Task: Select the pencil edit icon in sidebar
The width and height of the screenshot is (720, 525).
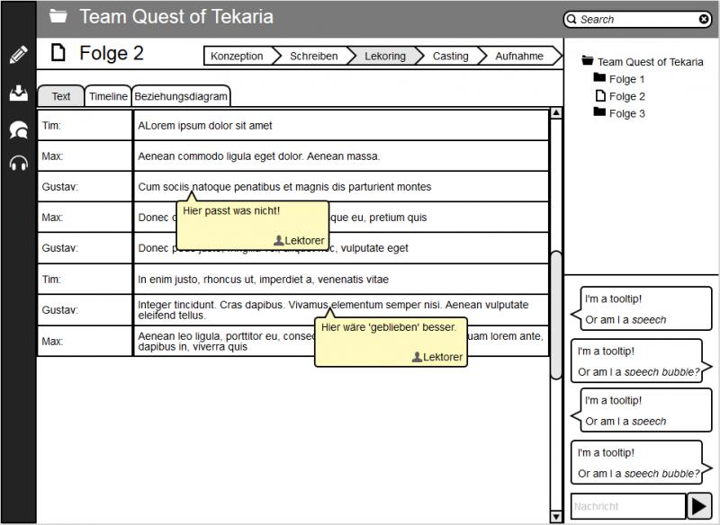Action: (x=18, y=55)
